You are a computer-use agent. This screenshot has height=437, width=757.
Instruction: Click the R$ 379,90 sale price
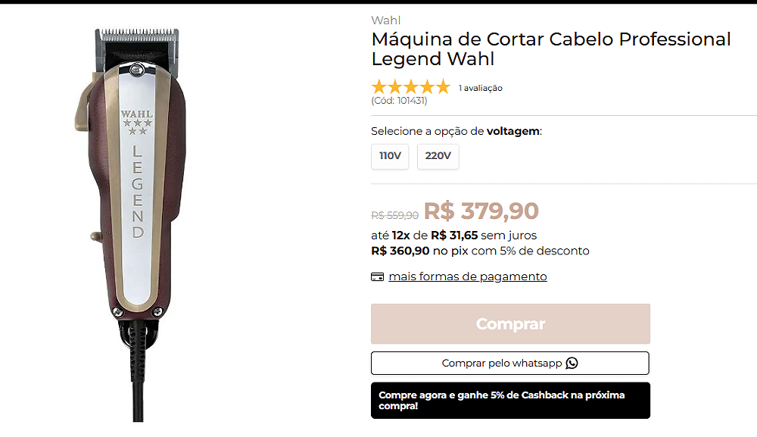pos(481,211)
